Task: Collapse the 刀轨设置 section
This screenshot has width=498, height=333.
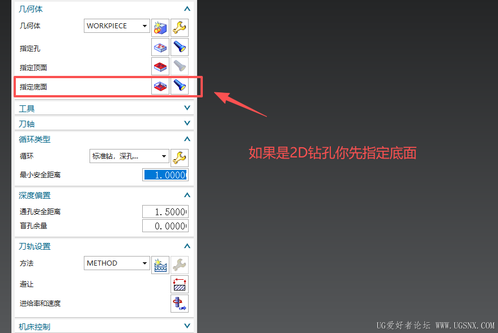Action: pos(187,246)
